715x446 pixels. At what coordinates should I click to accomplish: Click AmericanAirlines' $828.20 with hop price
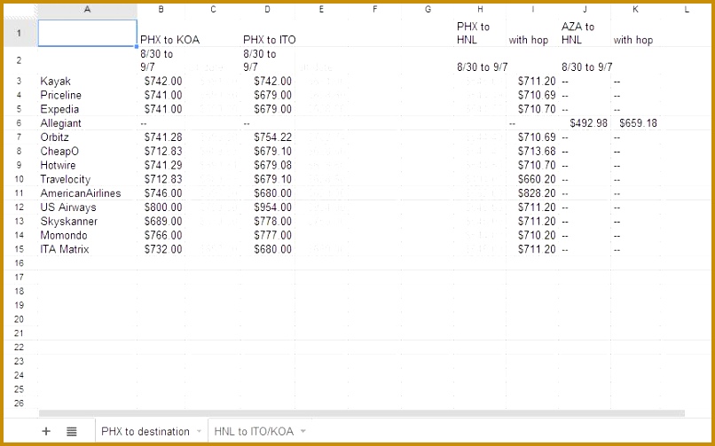point(537,193)
